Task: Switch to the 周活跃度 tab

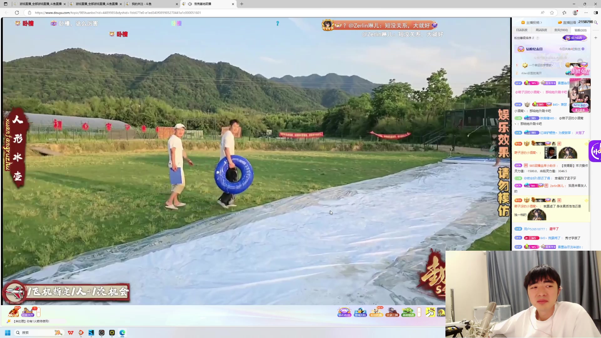Action: pos(541,30)
